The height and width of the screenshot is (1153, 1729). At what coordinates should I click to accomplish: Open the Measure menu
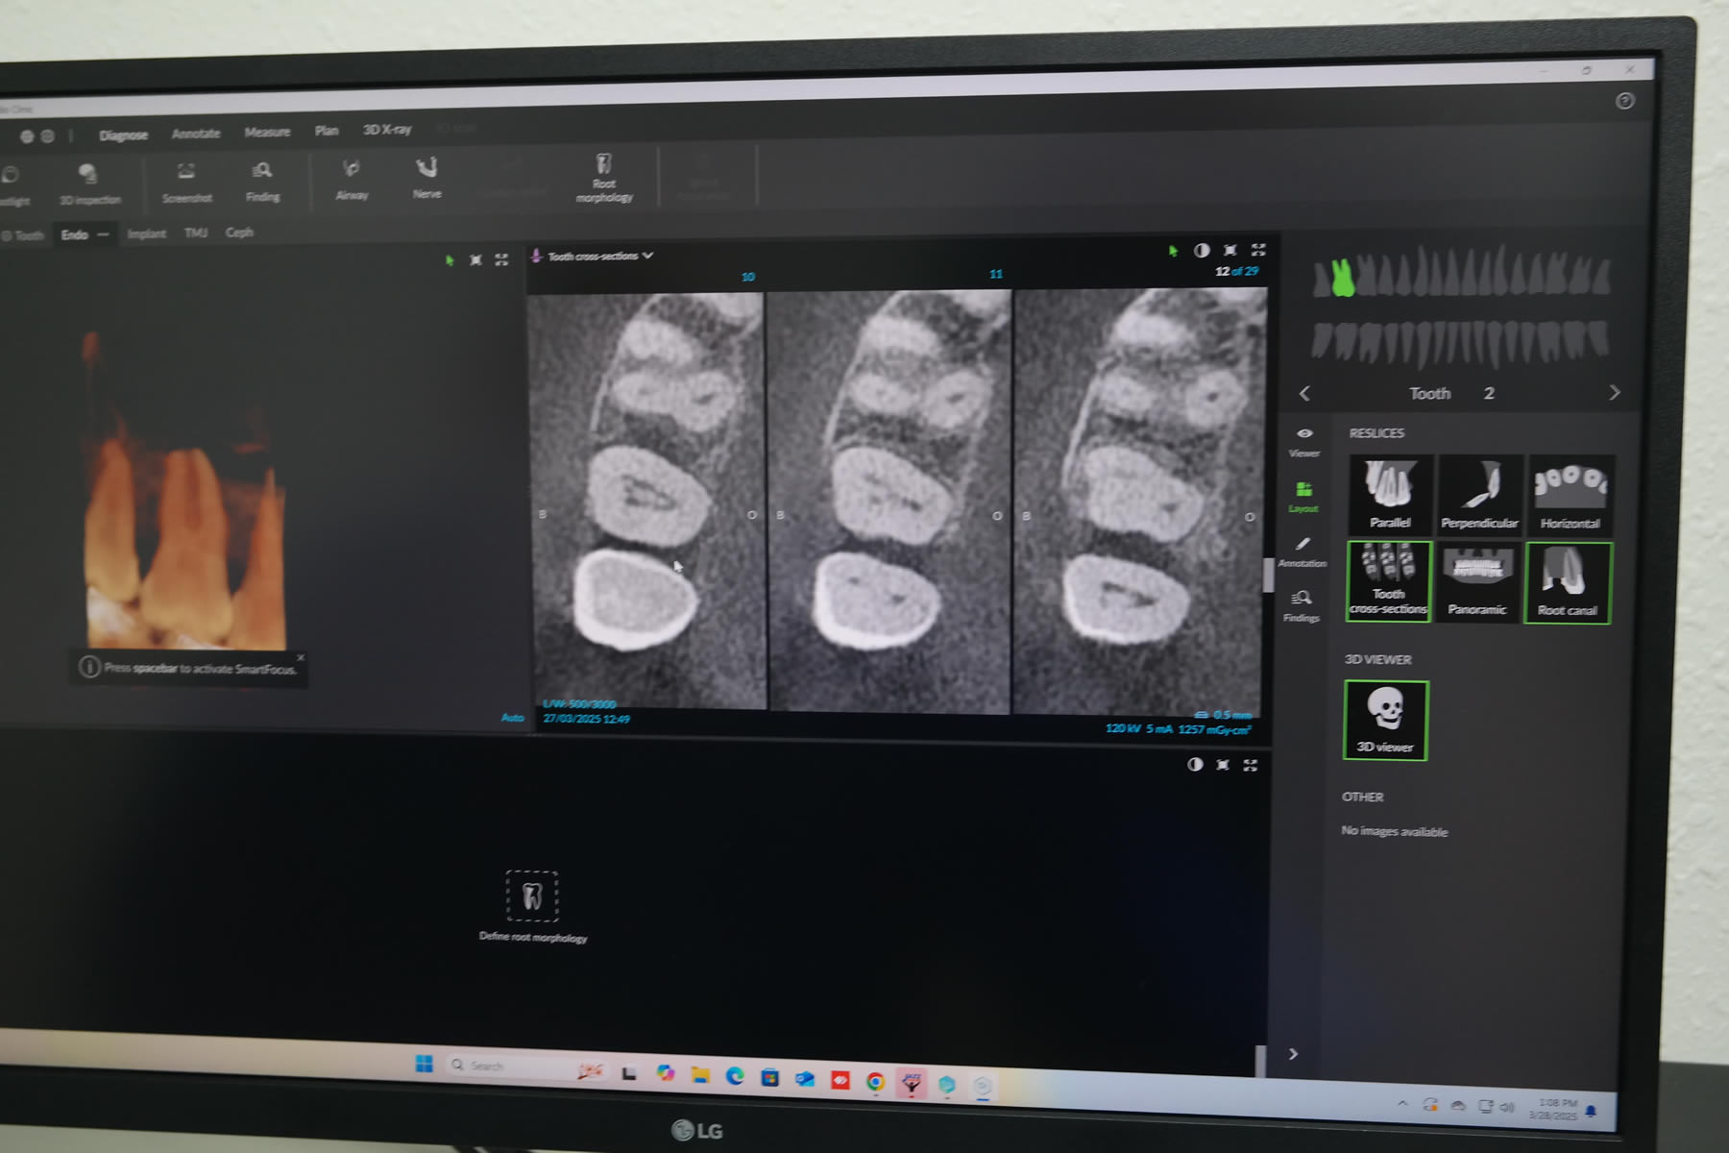point(267,133)
